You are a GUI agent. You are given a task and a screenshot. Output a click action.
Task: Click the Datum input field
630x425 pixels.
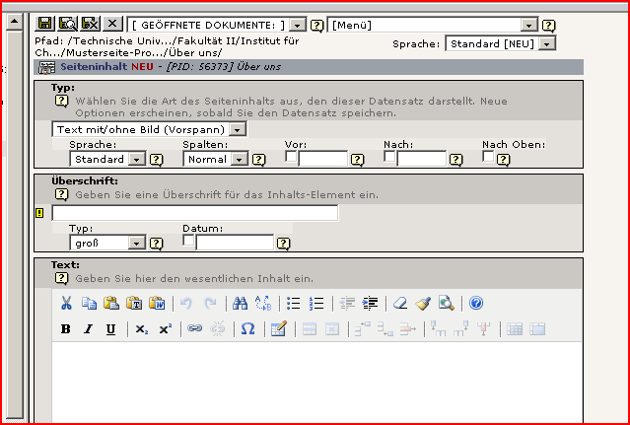pos(235,243)
